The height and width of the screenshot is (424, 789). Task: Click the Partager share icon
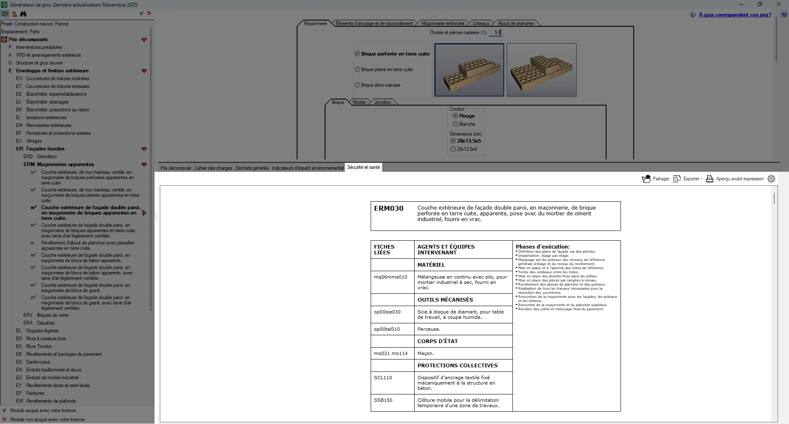pyautogui.click(x=646, y=179)
